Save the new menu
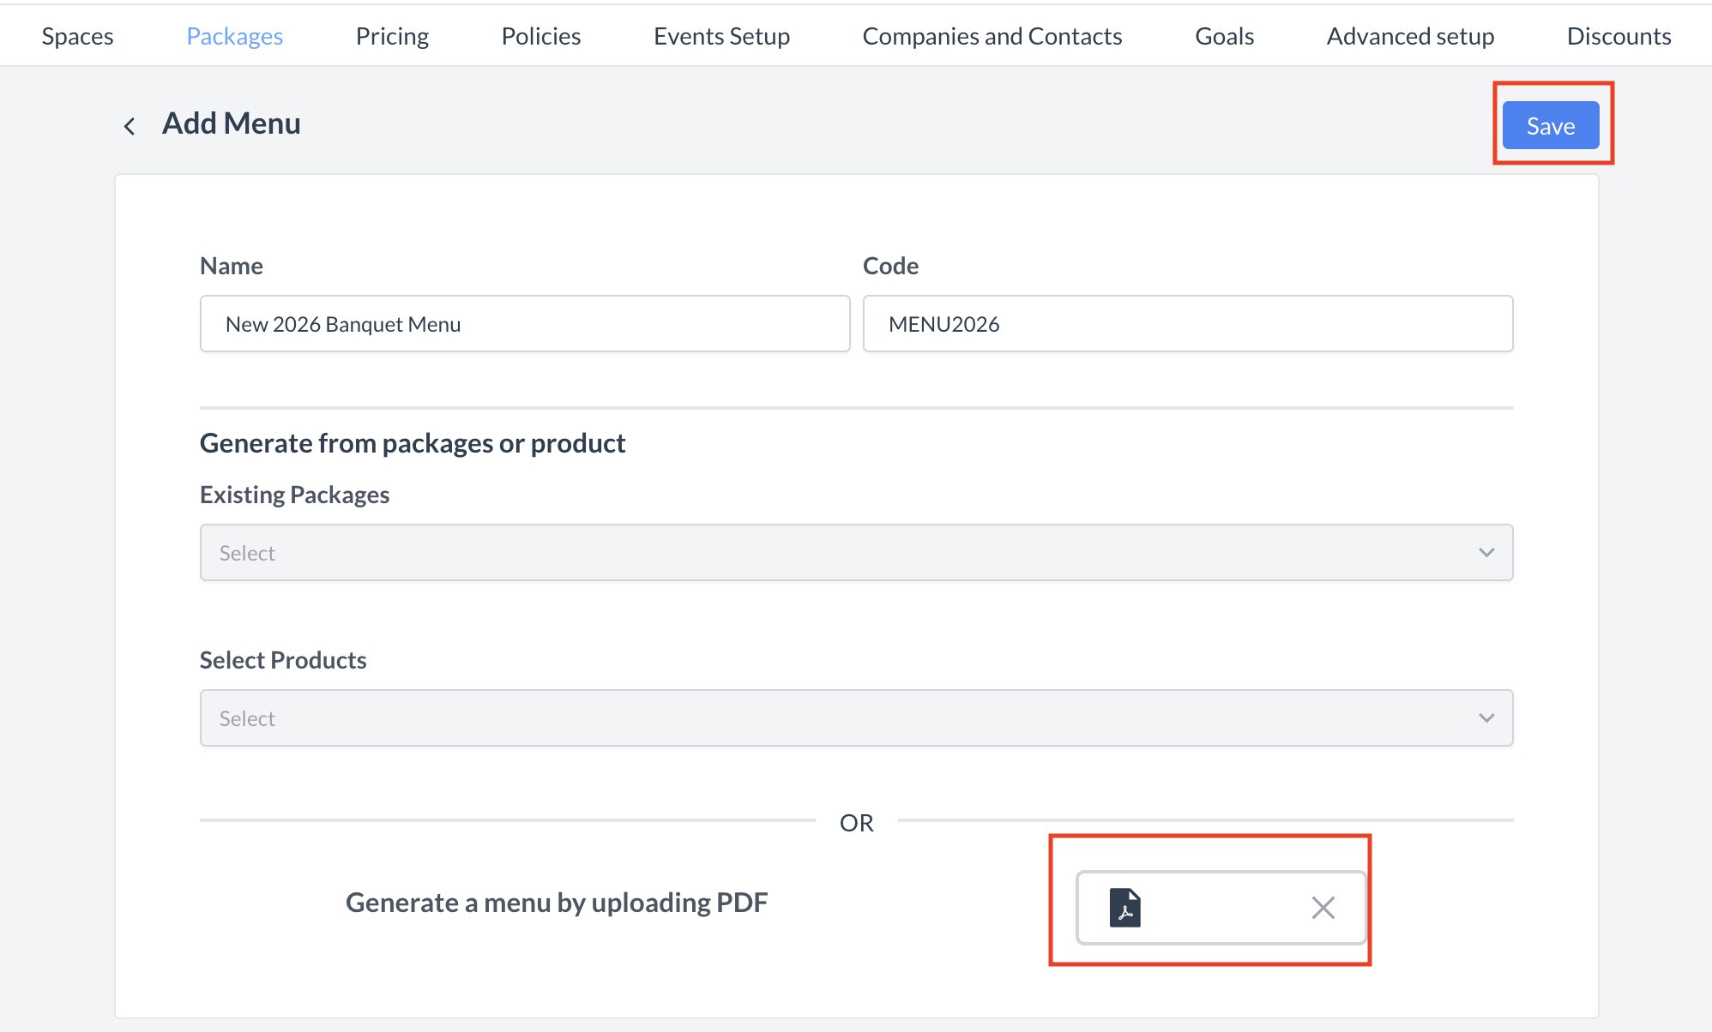This screenshot has width=1712, height=1032. 1550,126
